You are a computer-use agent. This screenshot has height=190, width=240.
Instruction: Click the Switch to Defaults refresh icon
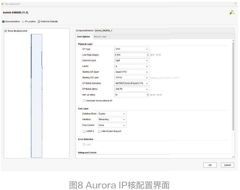click(39, 22)
